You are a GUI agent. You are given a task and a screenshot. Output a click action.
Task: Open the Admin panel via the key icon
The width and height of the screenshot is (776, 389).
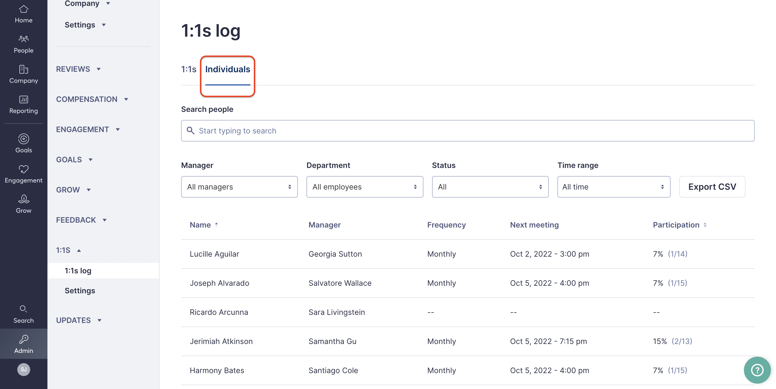pyautogui.click(x=23, y=343)
